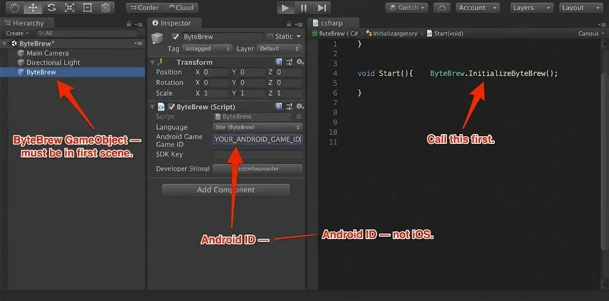Image resolution: width=609 pixels, height=301 pixels.
Task: Toggle the ByteBrew GameObject active checkbox
Action: pos(175,36)
